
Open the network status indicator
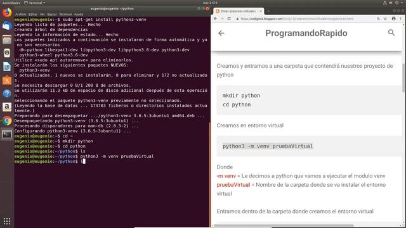coord(385,3)
